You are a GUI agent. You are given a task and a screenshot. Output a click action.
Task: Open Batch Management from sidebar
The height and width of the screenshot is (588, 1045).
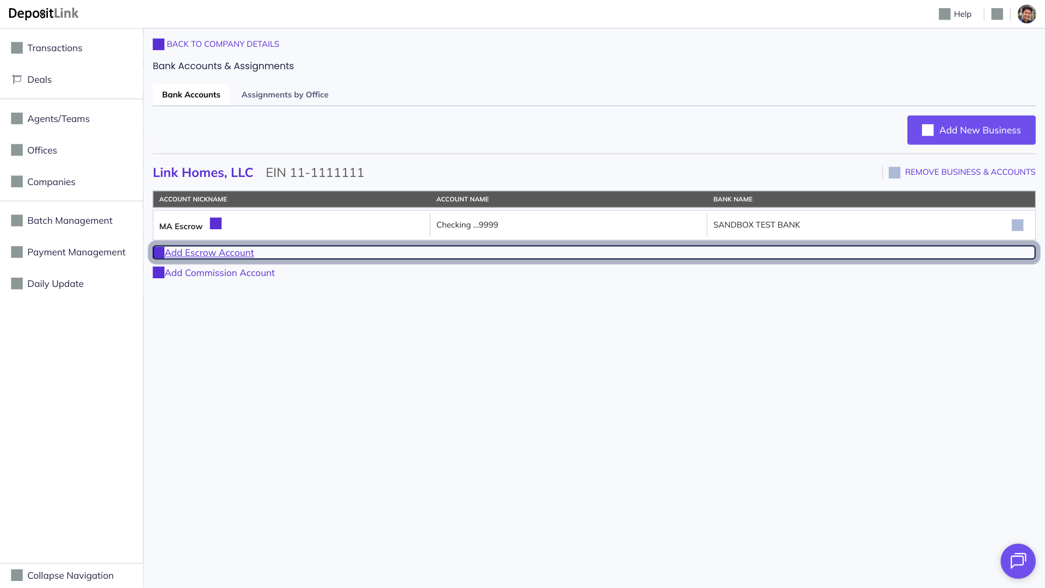(70, 220)
